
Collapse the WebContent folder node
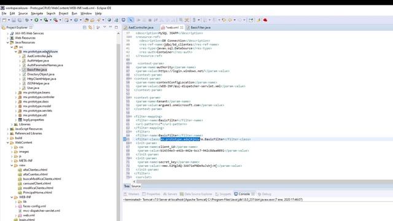click(8, 142)
